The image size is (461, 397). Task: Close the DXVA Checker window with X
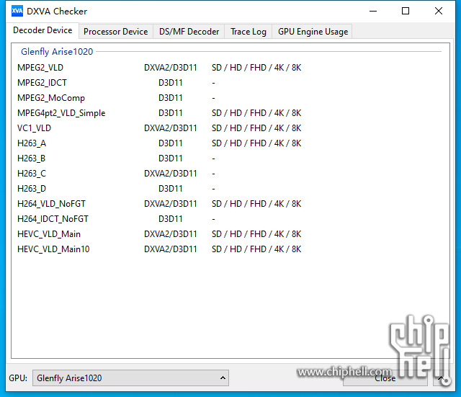pos(439,12)
